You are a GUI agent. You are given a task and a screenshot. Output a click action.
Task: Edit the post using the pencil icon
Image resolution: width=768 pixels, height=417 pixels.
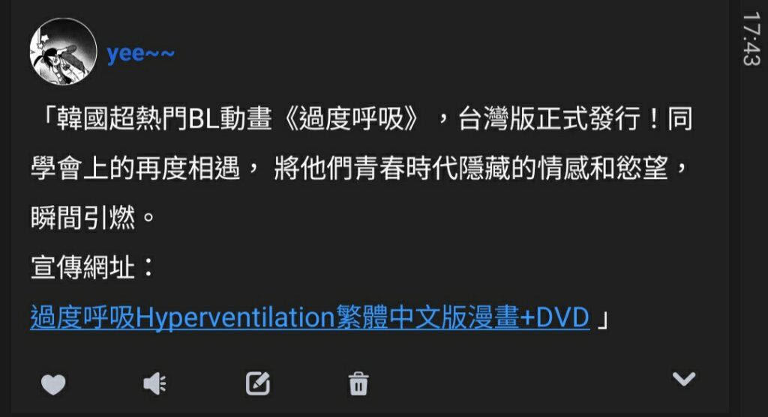point(258,383)
